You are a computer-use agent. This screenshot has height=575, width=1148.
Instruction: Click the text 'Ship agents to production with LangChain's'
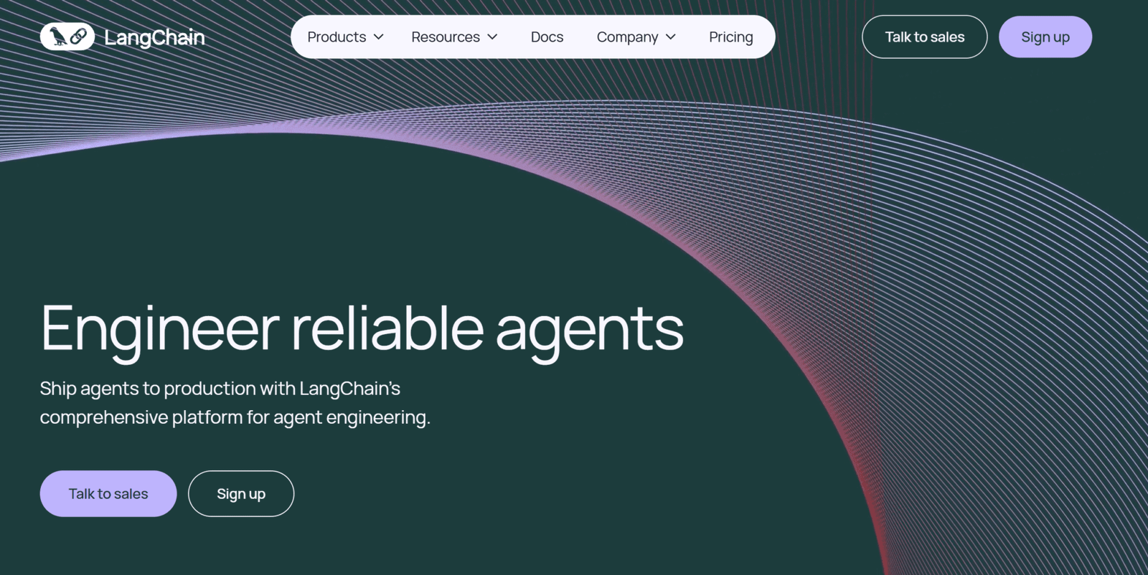click(220, 389)
